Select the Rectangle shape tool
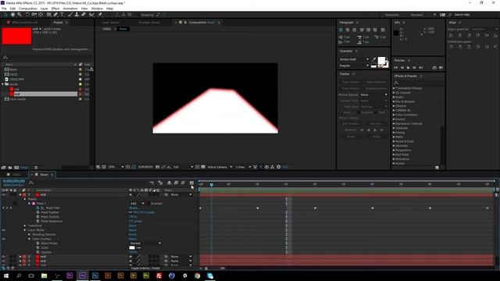Viewport: 500px width, 281px height. click(48, 15)
